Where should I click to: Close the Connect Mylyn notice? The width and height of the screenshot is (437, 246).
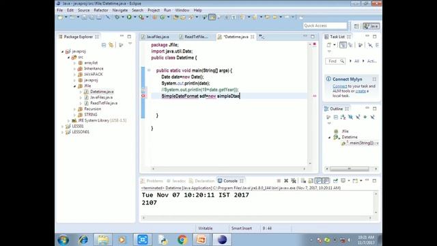[x=374, y=79]
